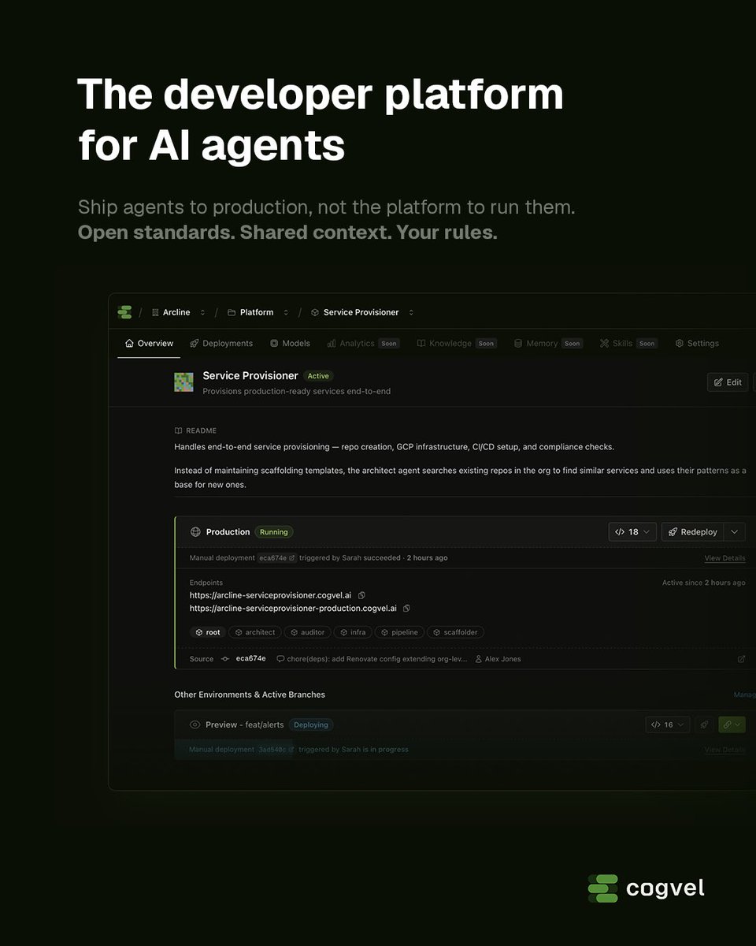
Task: Open the Skills tab
Action: tap(628, 344)
